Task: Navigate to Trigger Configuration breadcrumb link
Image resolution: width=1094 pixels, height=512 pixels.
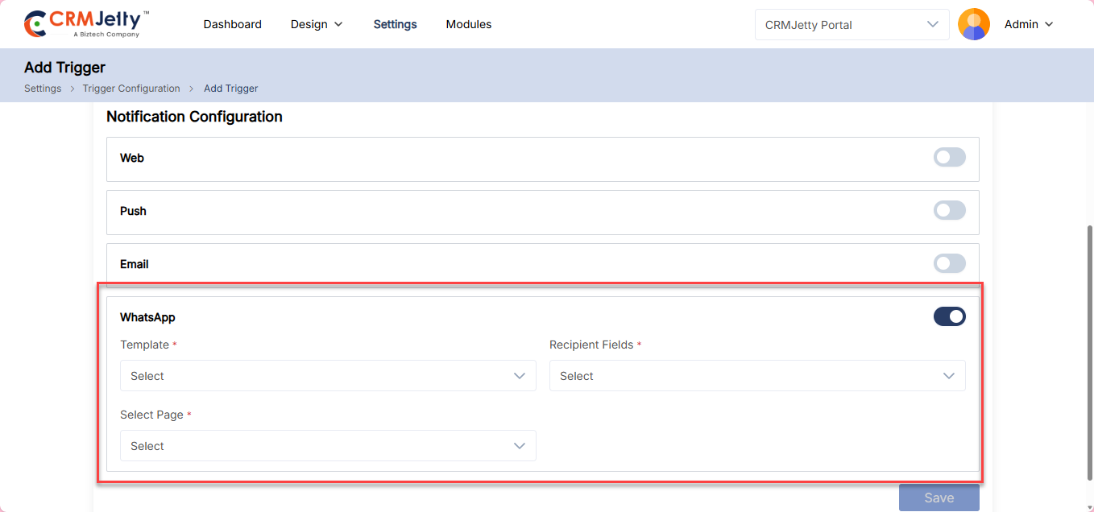Action: (x=131, y=89)
